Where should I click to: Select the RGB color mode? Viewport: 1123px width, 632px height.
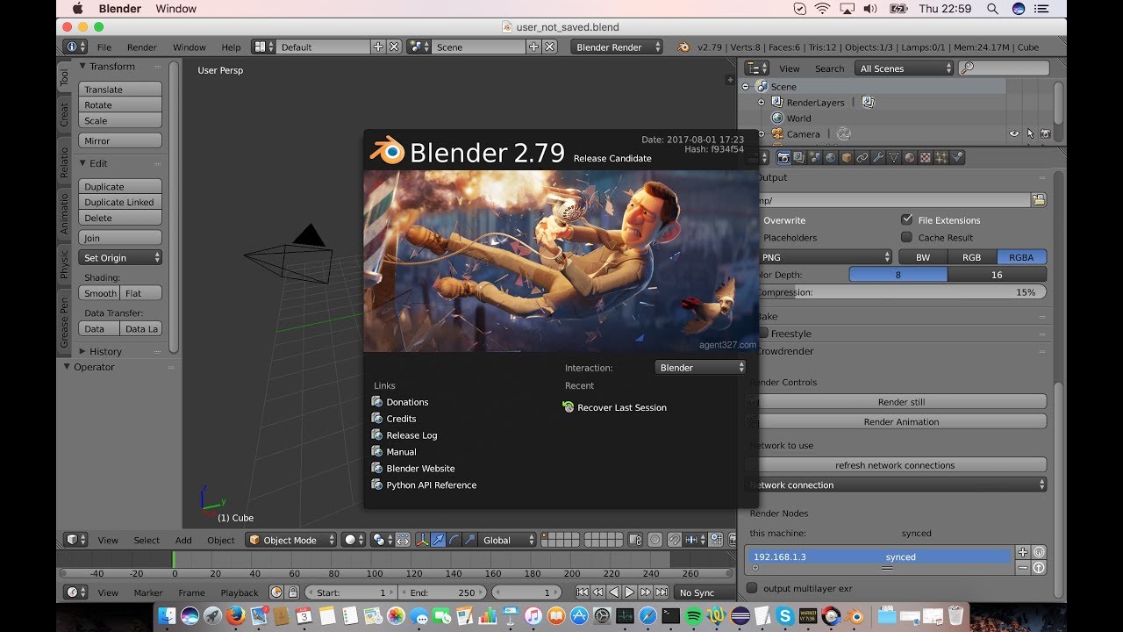click(x=971, y=257)
